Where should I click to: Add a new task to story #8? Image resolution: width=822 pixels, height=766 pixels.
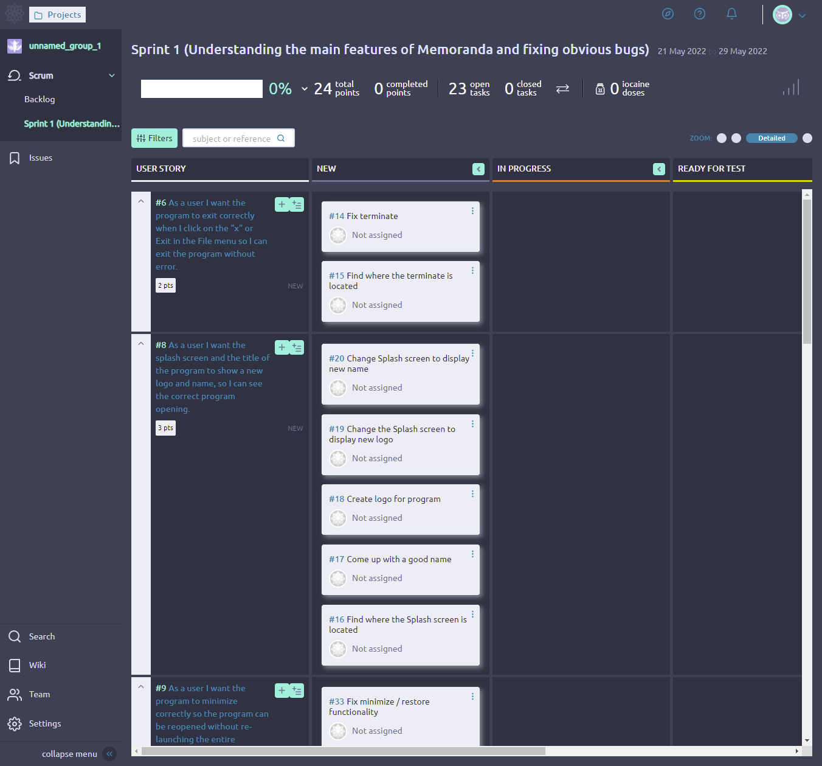(282, 347)
